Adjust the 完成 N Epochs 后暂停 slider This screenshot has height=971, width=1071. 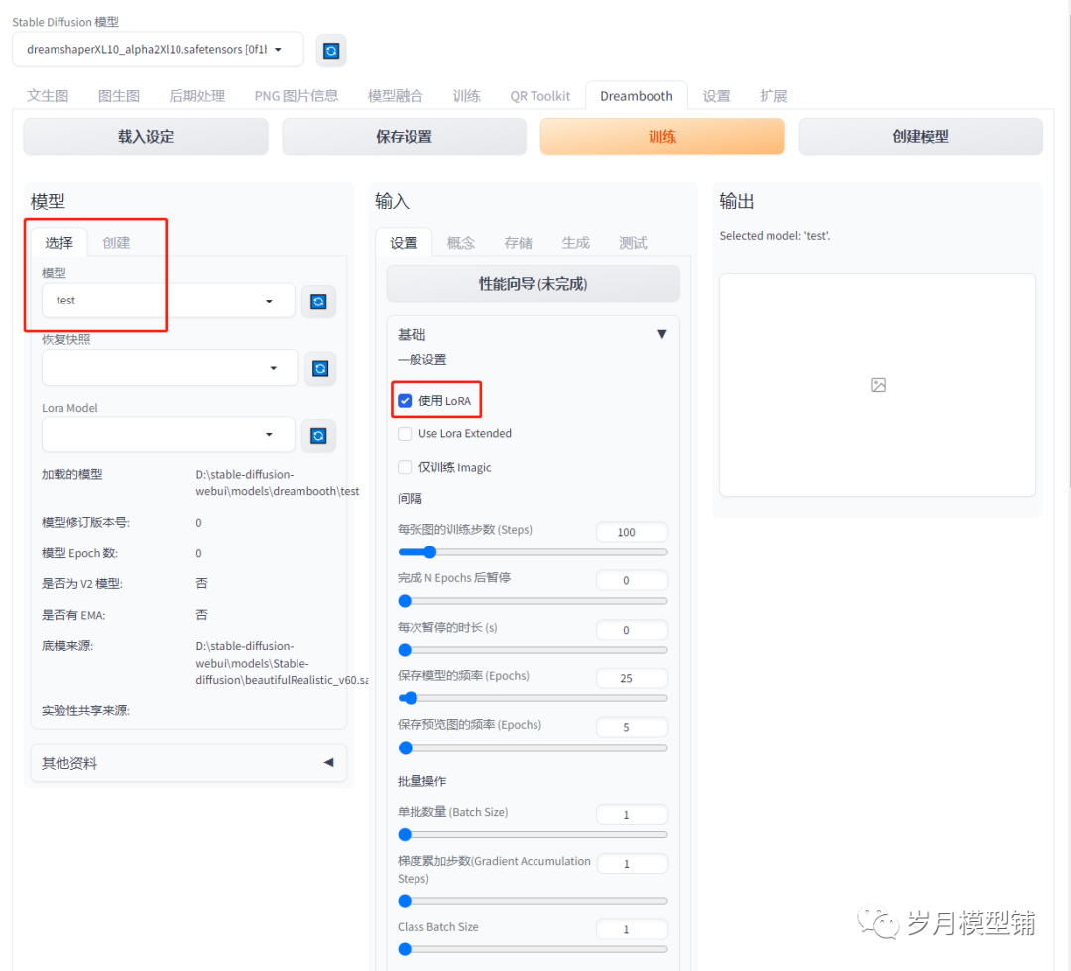pyautogui.click(x=533, y=601)
